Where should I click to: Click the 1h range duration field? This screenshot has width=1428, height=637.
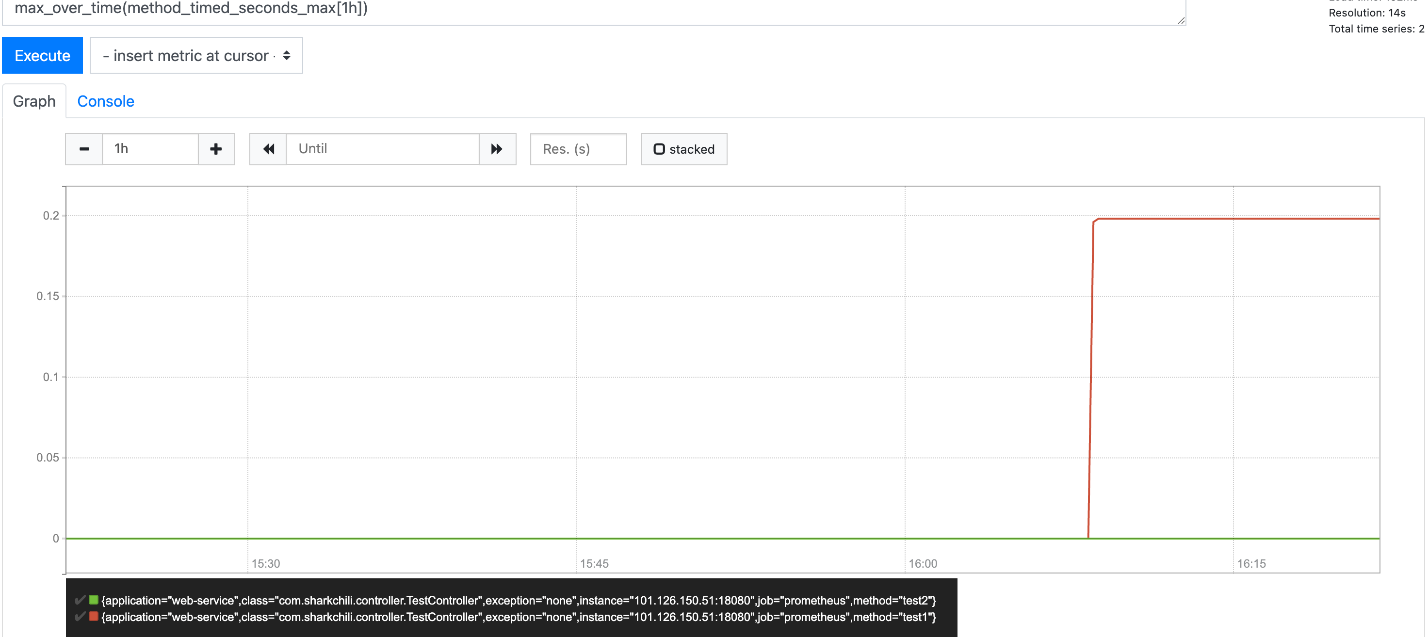click(x=150, y=149)
